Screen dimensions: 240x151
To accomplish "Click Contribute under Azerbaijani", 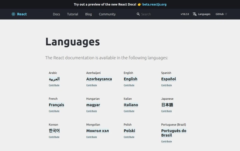I will 91,85.
